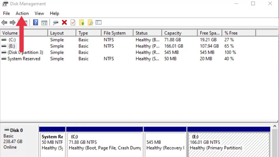
Task: Open the Action menu
Action: (22, 13)
